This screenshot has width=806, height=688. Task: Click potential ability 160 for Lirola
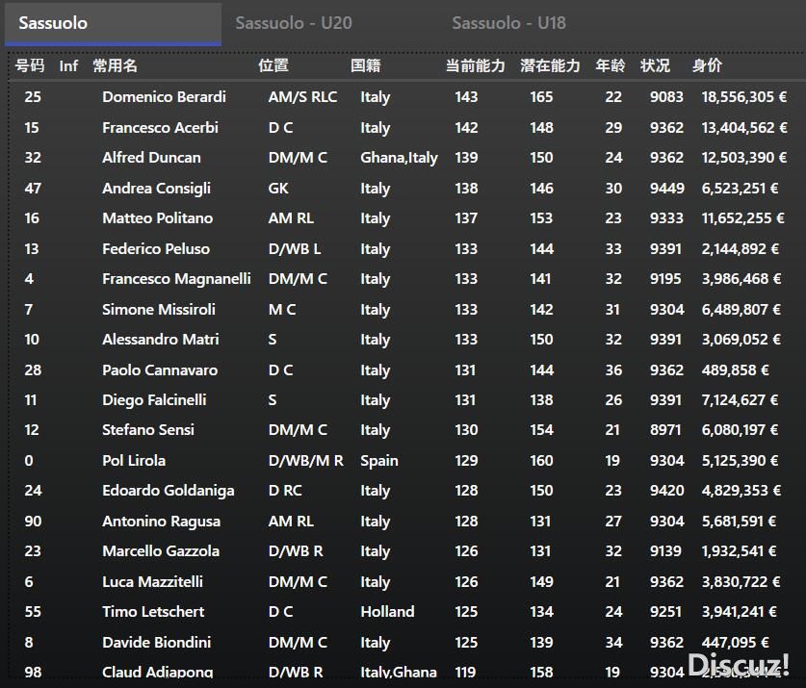pyautogui.click(x=541, y=461)
